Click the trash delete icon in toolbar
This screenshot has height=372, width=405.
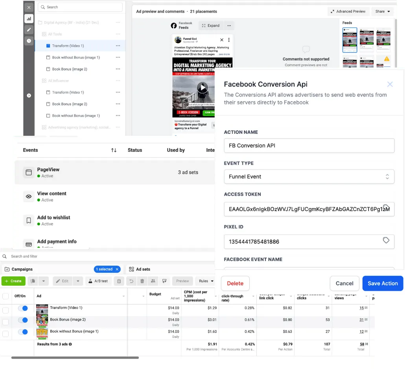(142, 281)
